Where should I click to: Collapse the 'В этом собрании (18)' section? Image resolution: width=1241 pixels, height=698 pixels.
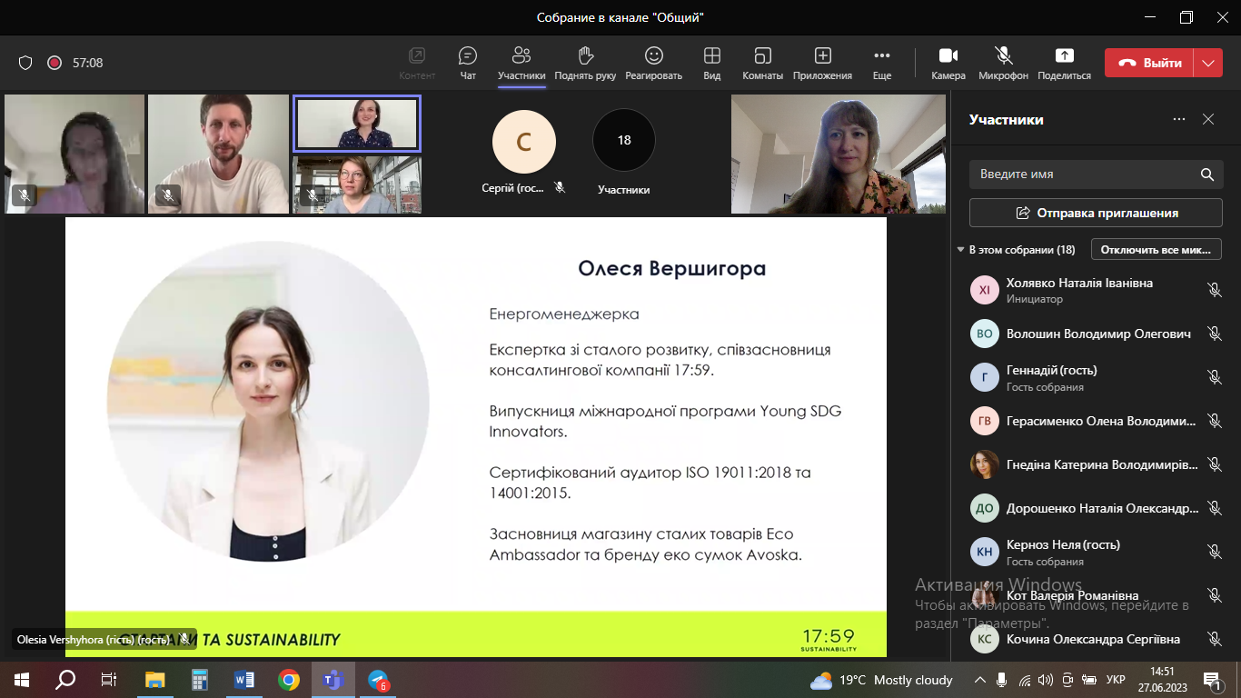tap(961, 250)
